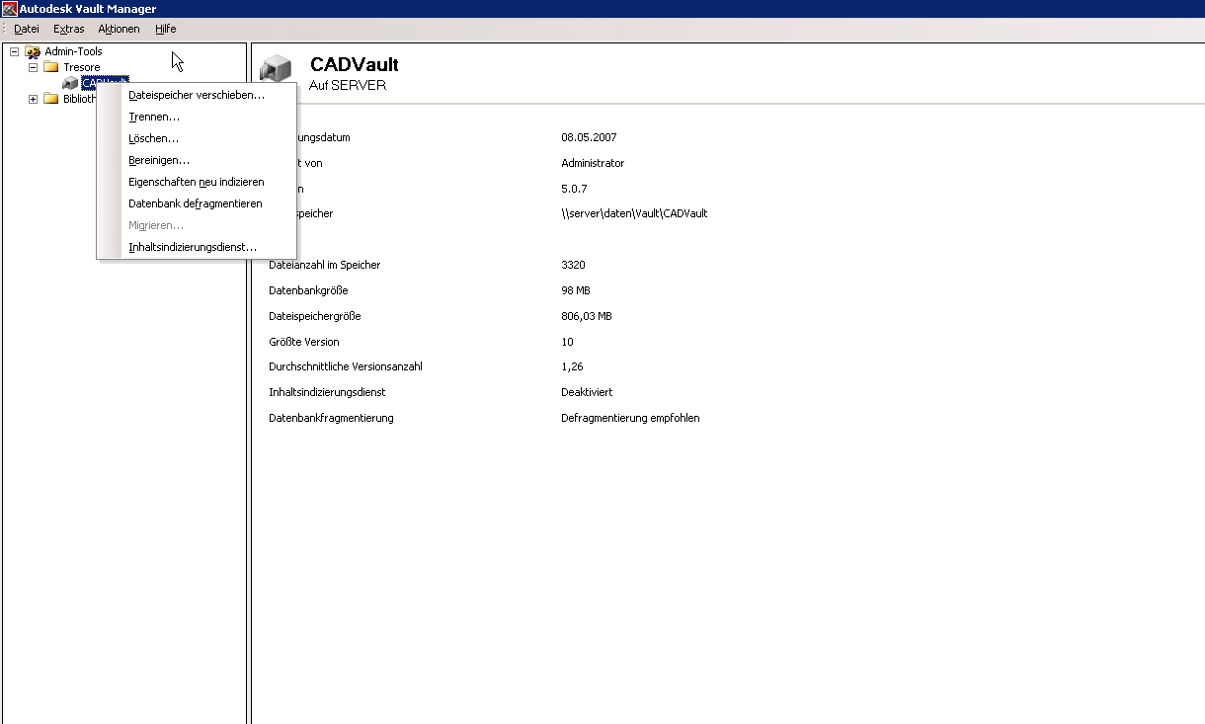Viewport: 1205px width, 724px height.
Task: Select Löschen... from the context menu
Action: (197, 138)
